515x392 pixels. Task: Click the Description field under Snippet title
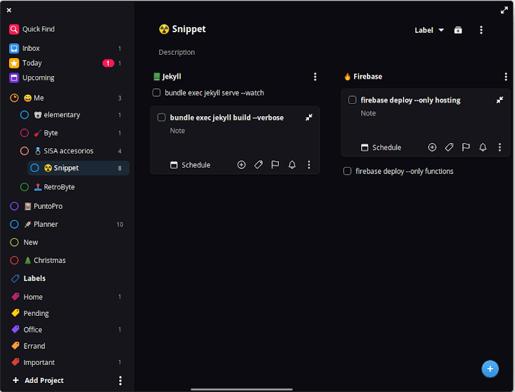tap(177, 52)
